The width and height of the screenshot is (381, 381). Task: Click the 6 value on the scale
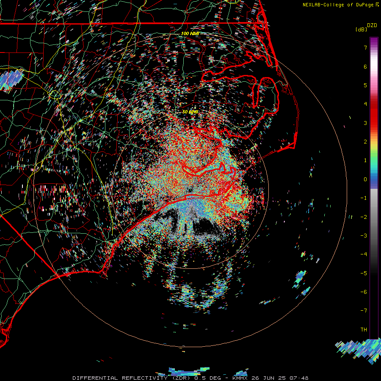[x=365, y=66]
